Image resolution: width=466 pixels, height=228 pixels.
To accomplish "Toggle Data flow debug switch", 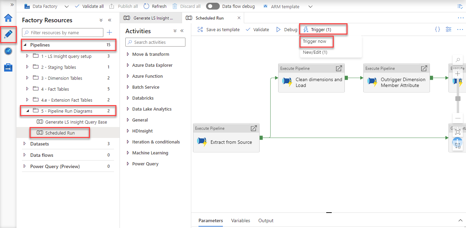I will click(213, 6).
